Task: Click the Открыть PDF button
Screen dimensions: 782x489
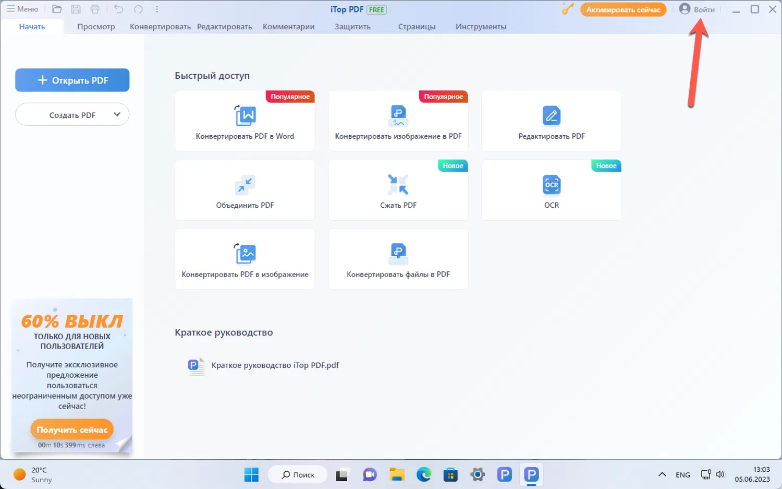Action: [72, 80]
